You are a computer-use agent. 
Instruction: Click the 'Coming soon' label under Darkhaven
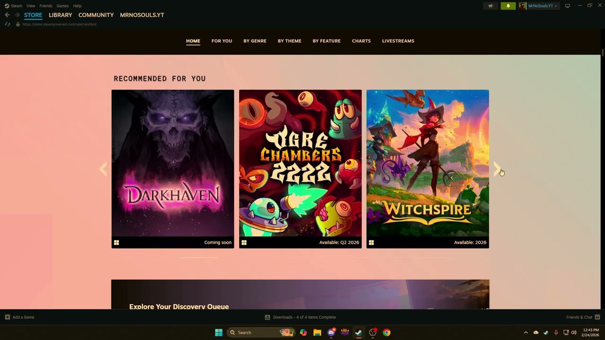click(x=218, y=243)
